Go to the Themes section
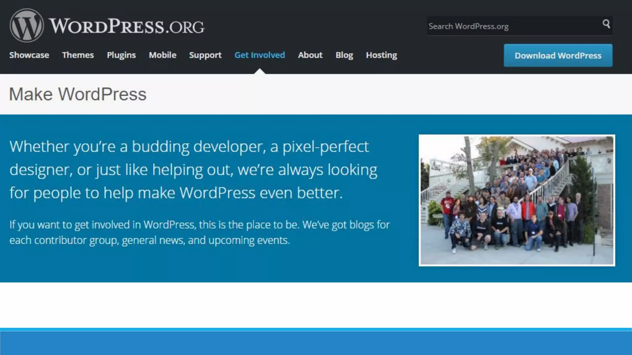 78,55
